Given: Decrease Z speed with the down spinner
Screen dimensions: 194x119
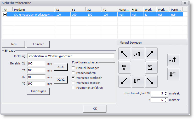Looking at the screenshot, I should [166, 101].
